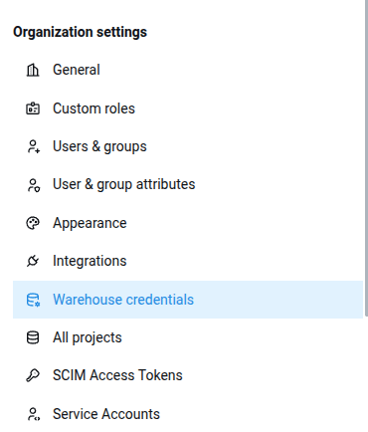This screenshot has width=368, height=432.
Task: Select the highlighted Warehouse credentials item
Action: click(x=188, y=300)
